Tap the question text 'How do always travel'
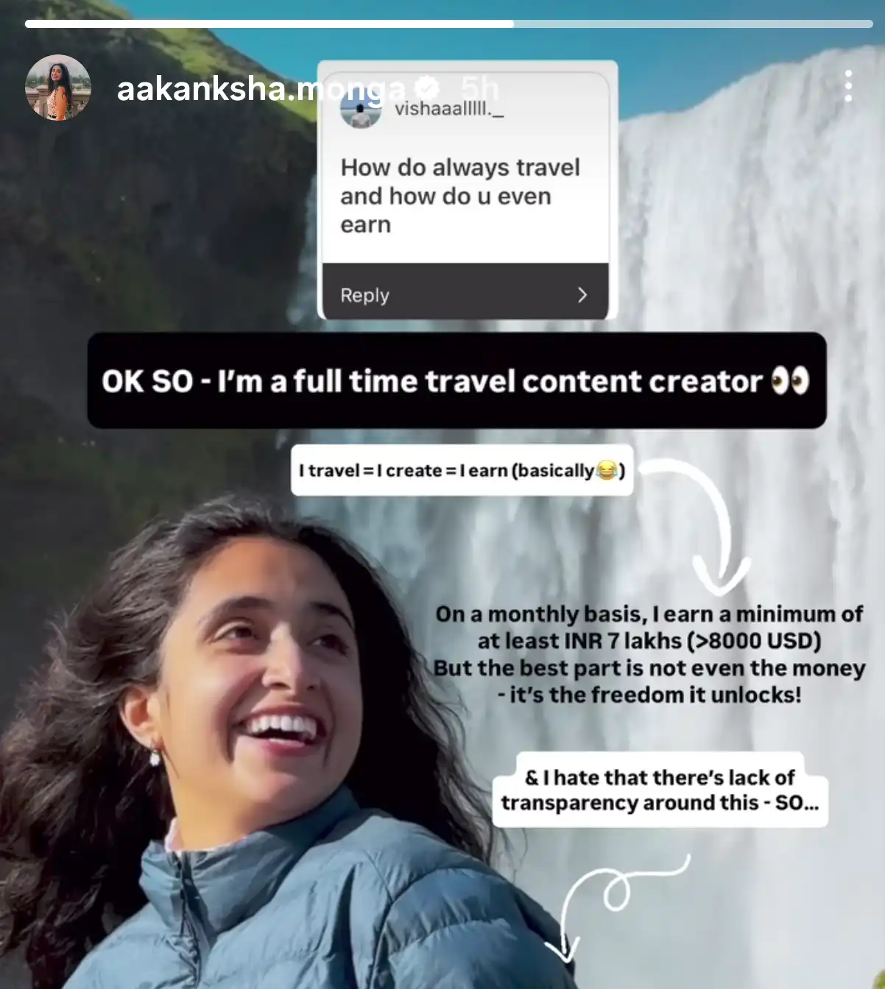Screen dimensions: 885x989 pos(460,167)
